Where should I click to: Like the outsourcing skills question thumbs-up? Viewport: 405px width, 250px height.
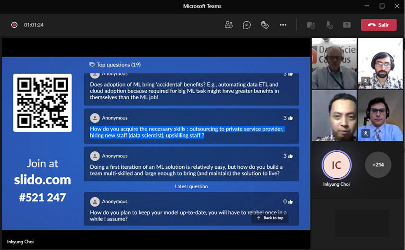[x=290, y=118]
